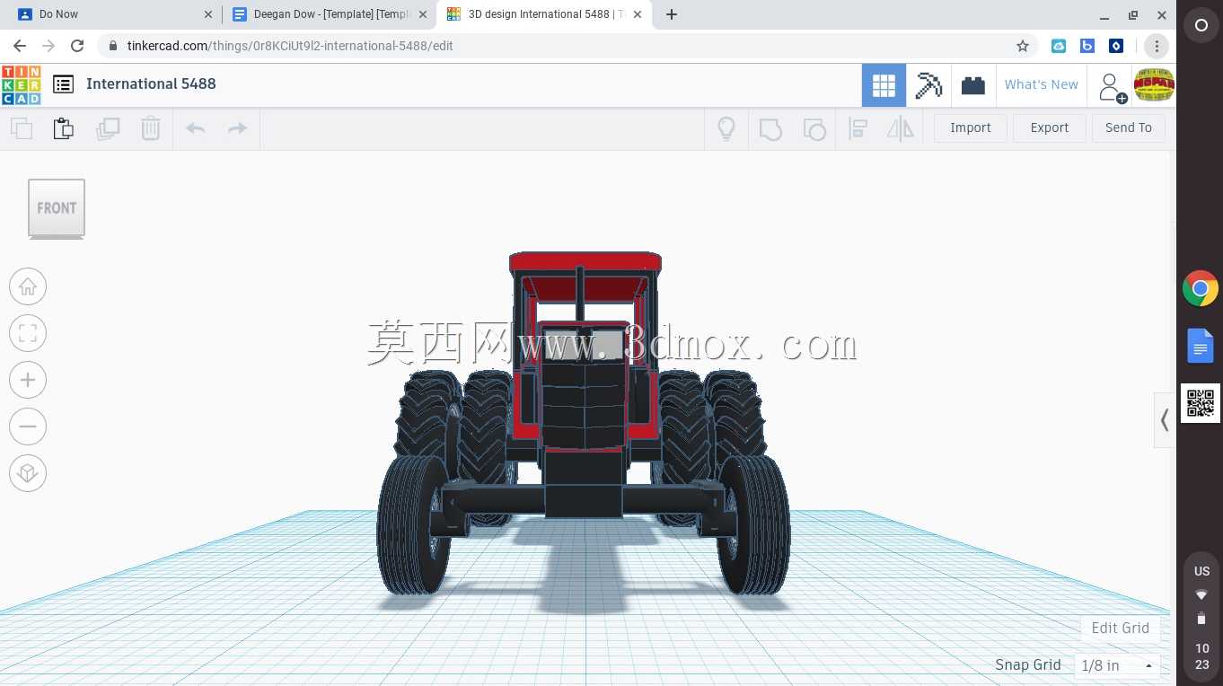This screenshot has height=686, width=1223.
Task: Click the tinkercad.com address bar
Action: point(566,46)
